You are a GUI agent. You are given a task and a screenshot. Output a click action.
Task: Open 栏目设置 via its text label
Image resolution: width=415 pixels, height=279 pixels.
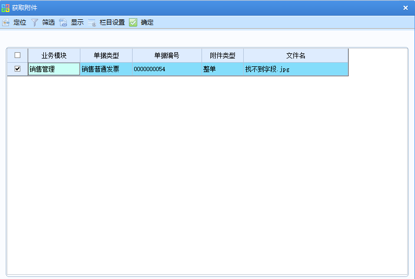pyautogui.click(x=112, y=22)
